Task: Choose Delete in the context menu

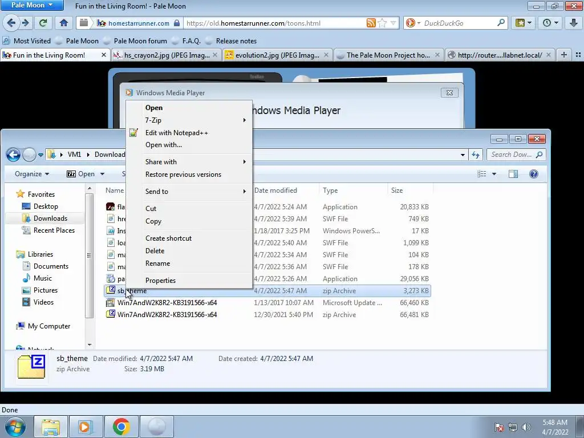Action: [189, 251]
